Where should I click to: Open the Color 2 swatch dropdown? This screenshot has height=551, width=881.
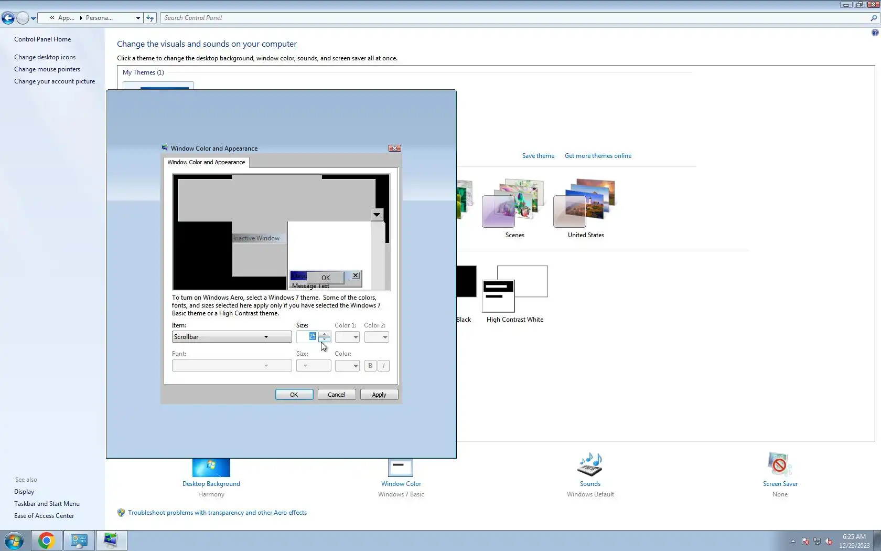click(x=377, y=337)
